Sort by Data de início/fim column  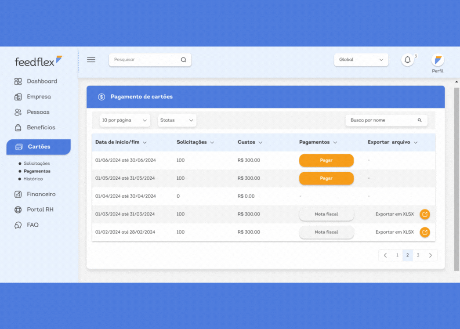(121, 142)
